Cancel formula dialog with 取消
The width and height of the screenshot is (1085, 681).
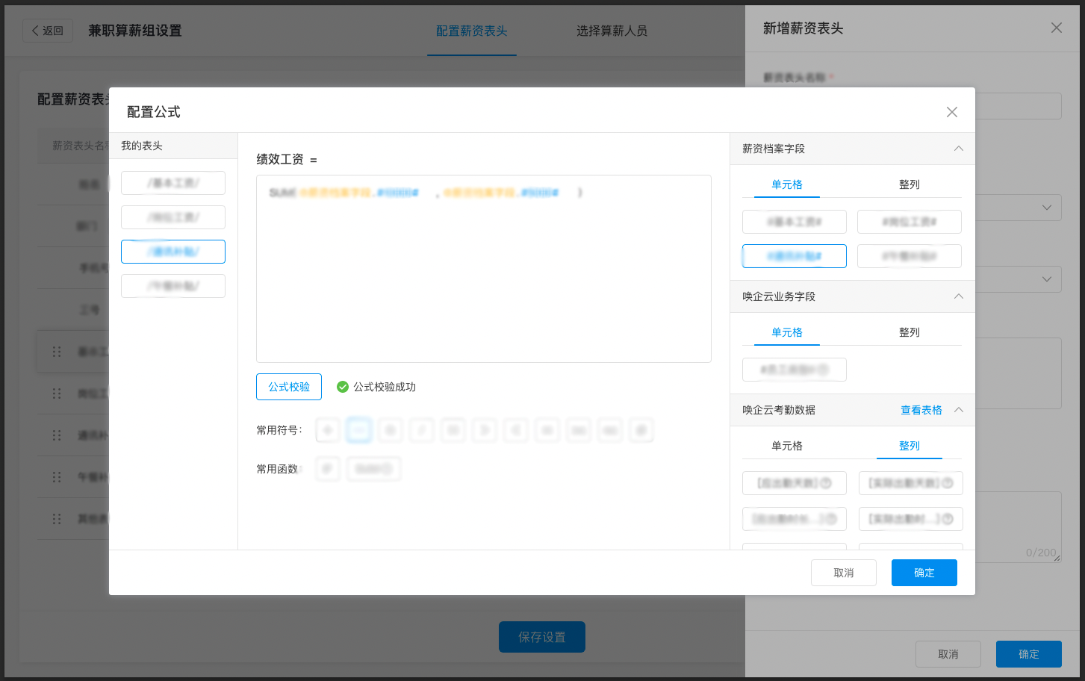click(x=844, y=573)
